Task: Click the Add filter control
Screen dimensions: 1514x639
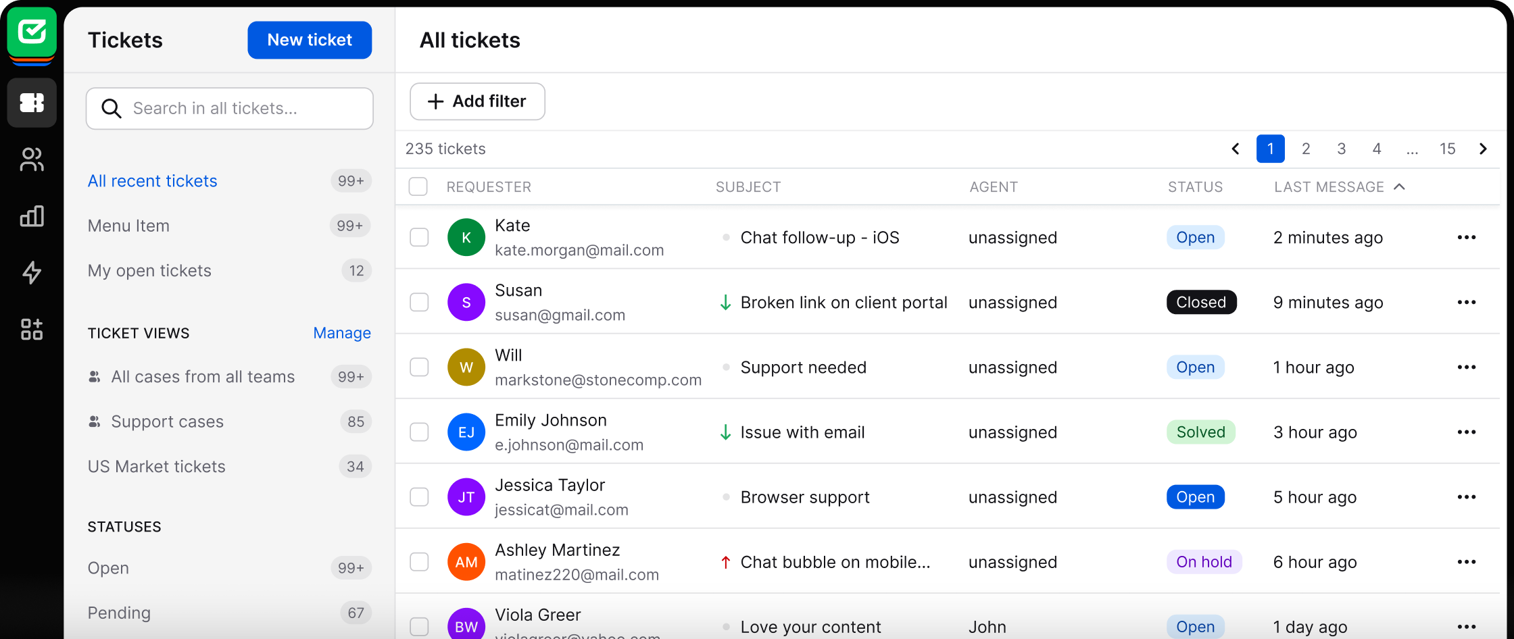Action: 477,101
